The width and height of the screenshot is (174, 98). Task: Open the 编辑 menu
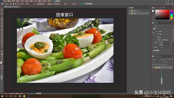click(x=9, y=1)
